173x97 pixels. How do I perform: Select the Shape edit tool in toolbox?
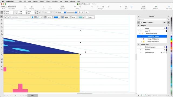click(2, 20)
